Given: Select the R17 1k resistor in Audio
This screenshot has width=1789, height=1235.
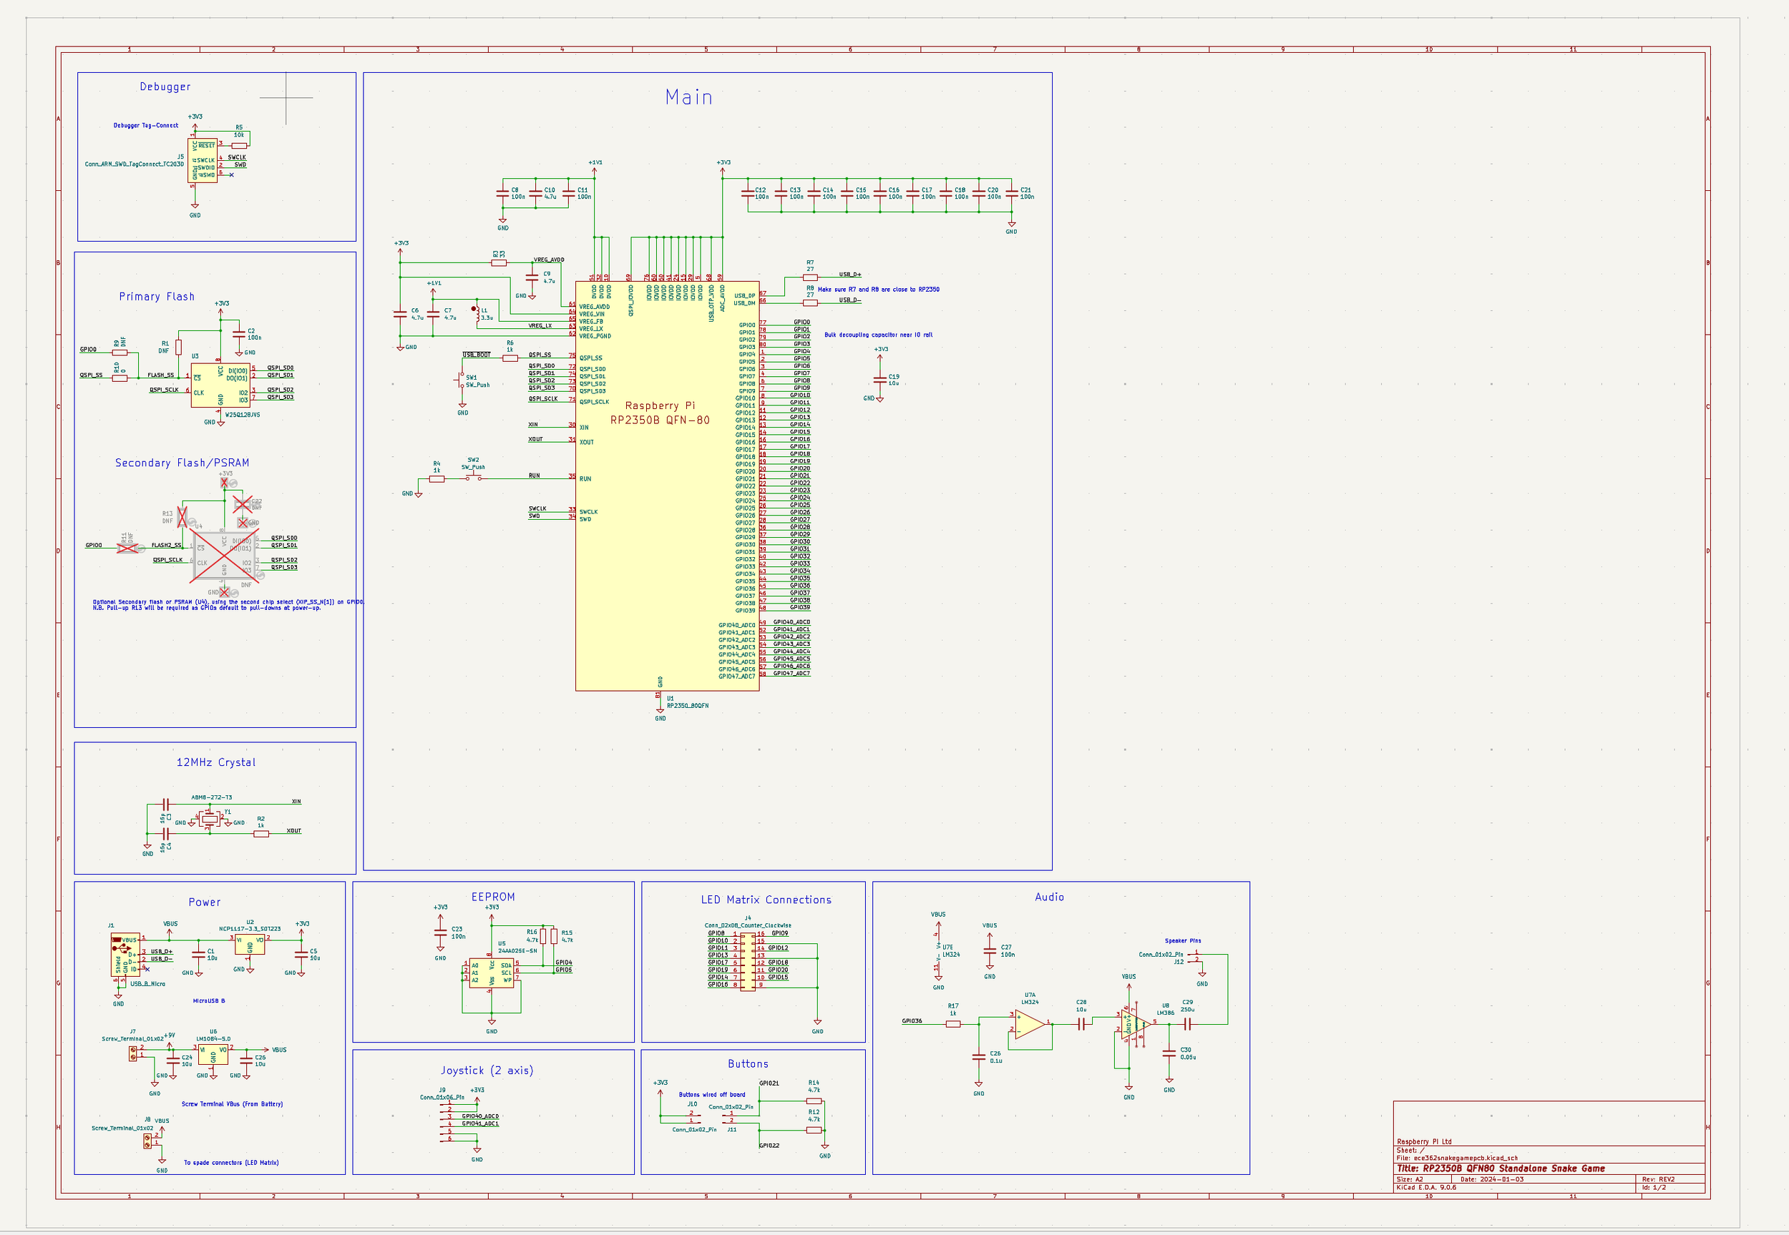Looking at the screenshot, I should 953,1024.
